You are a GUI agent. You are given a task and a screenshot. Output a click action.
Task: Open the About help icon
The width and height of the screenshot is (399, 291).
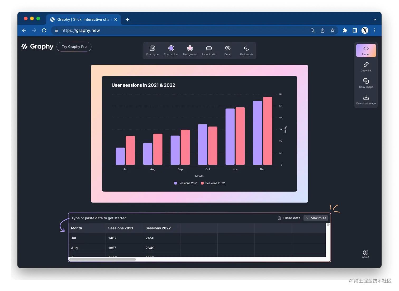click(x=365, y=254)
